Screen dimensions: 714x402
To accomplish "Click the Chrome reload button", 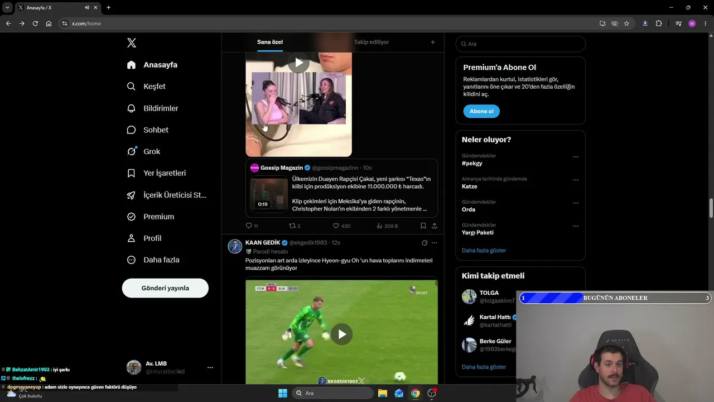I will 35,23.
